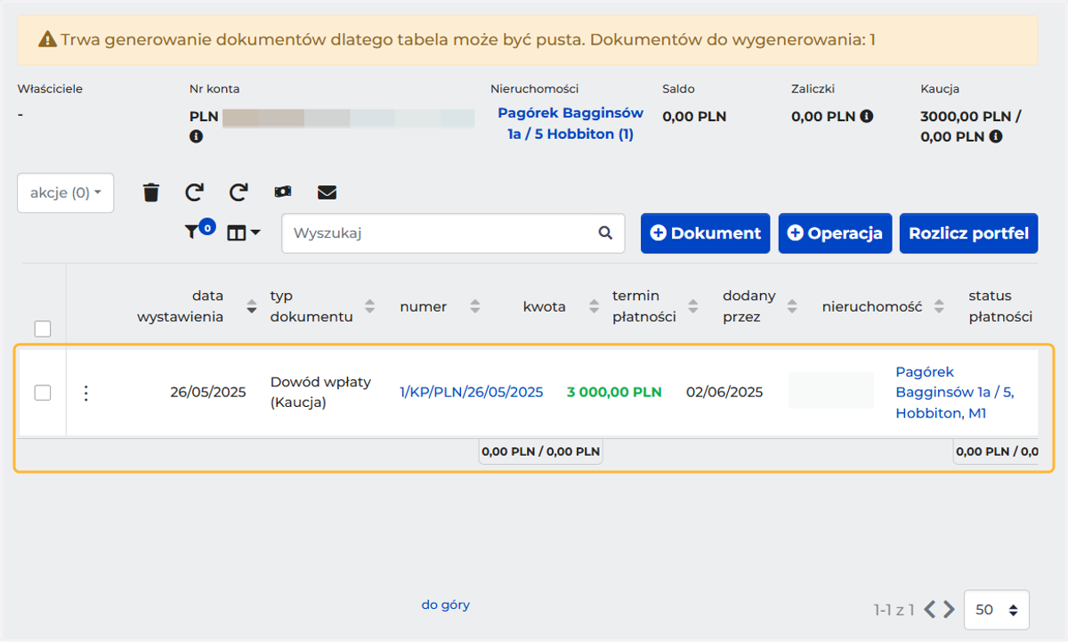Go to the previous page arrow
Image resolution: width=1068 pixels, height=642 pixels.
tap(929, 610)
